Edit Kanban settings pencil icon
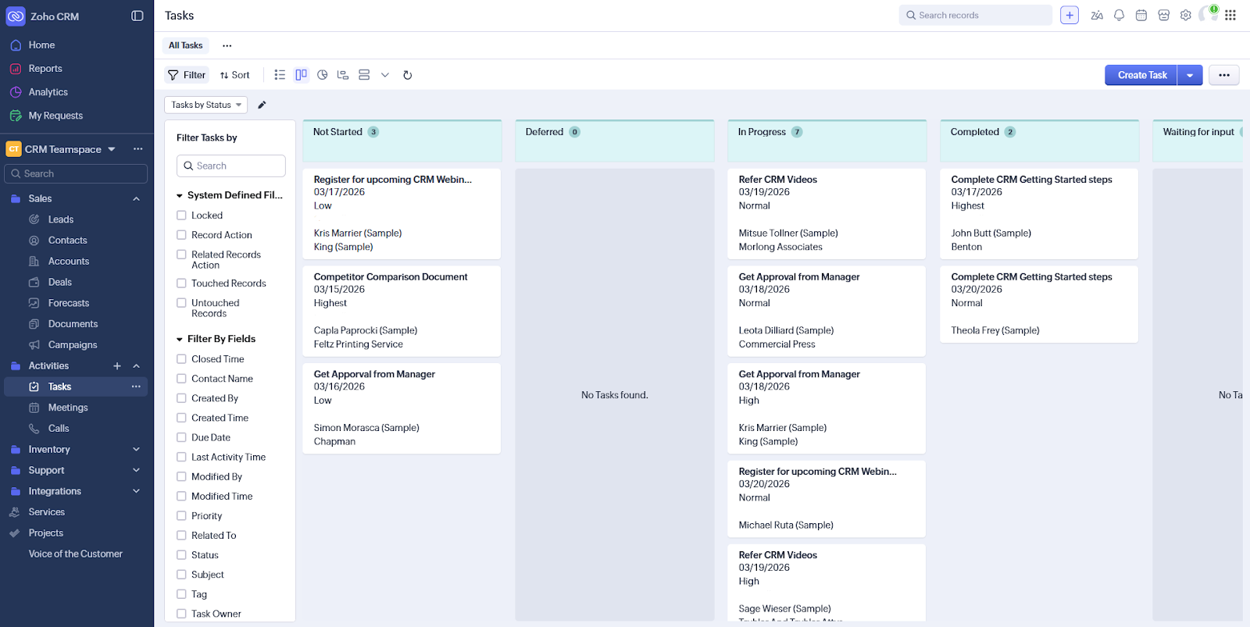The width and height of the screenshot is (1250, 627). 262,105
